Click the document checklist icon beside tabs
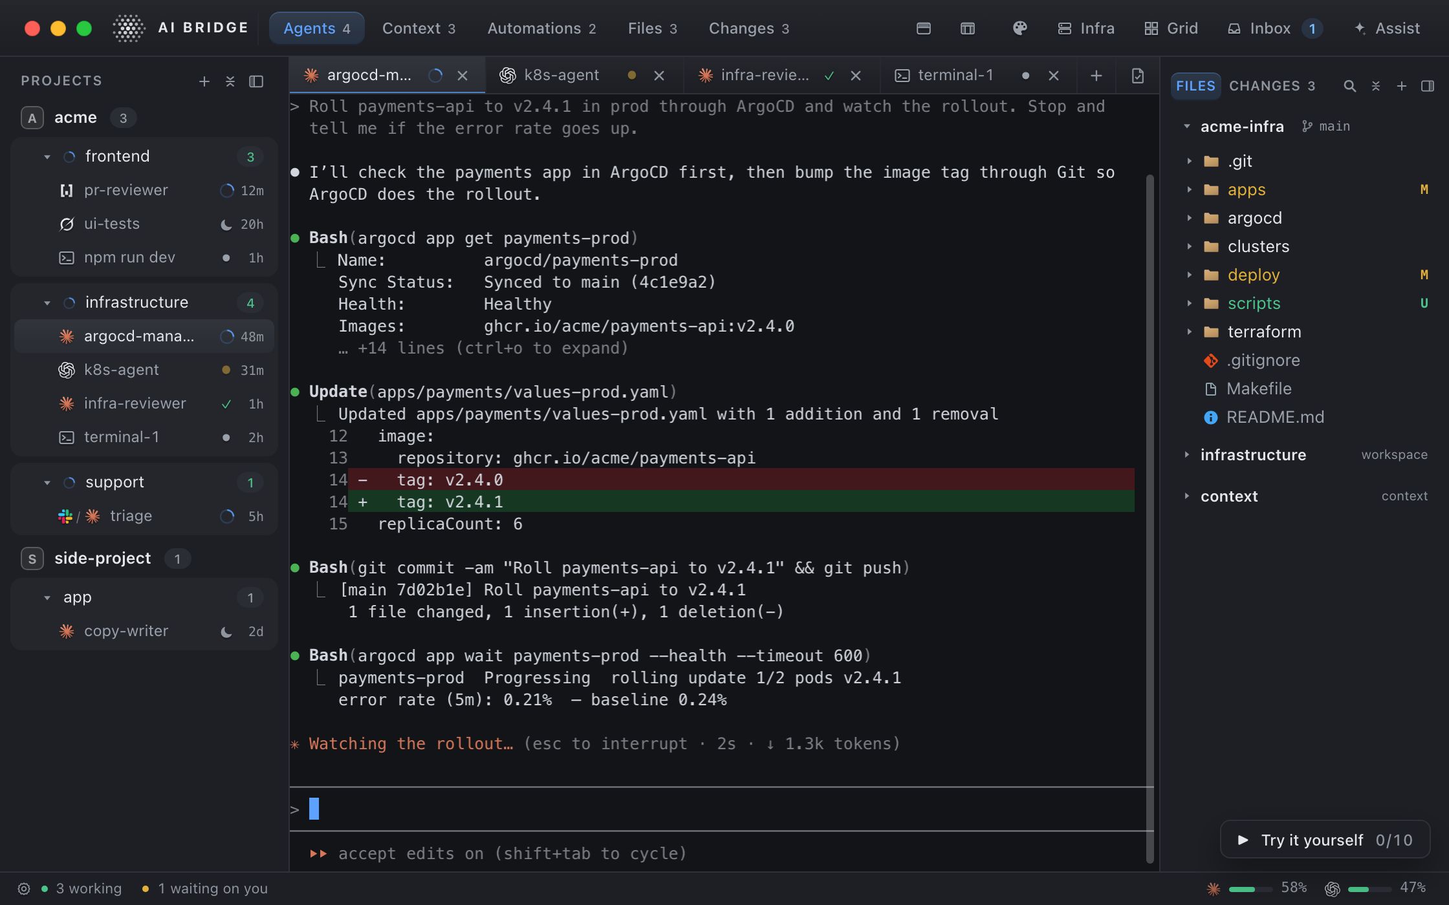 pos(1138,76)
